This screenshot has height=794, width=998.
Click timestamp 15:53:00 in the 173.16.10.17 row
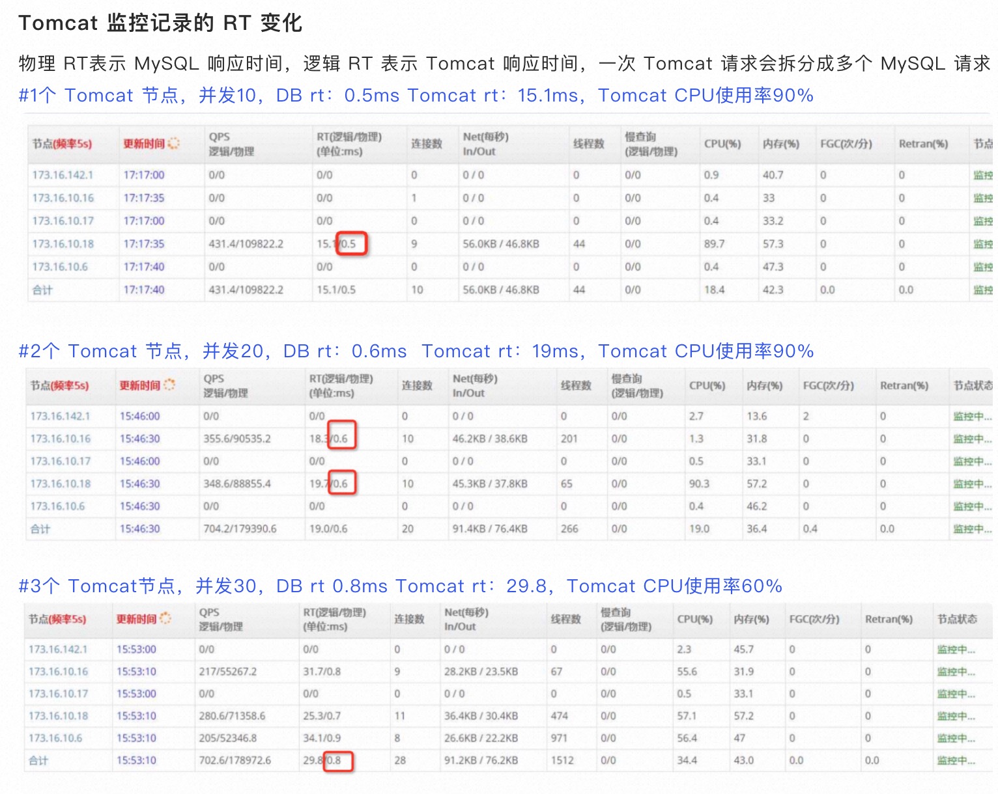click(136, 693)
